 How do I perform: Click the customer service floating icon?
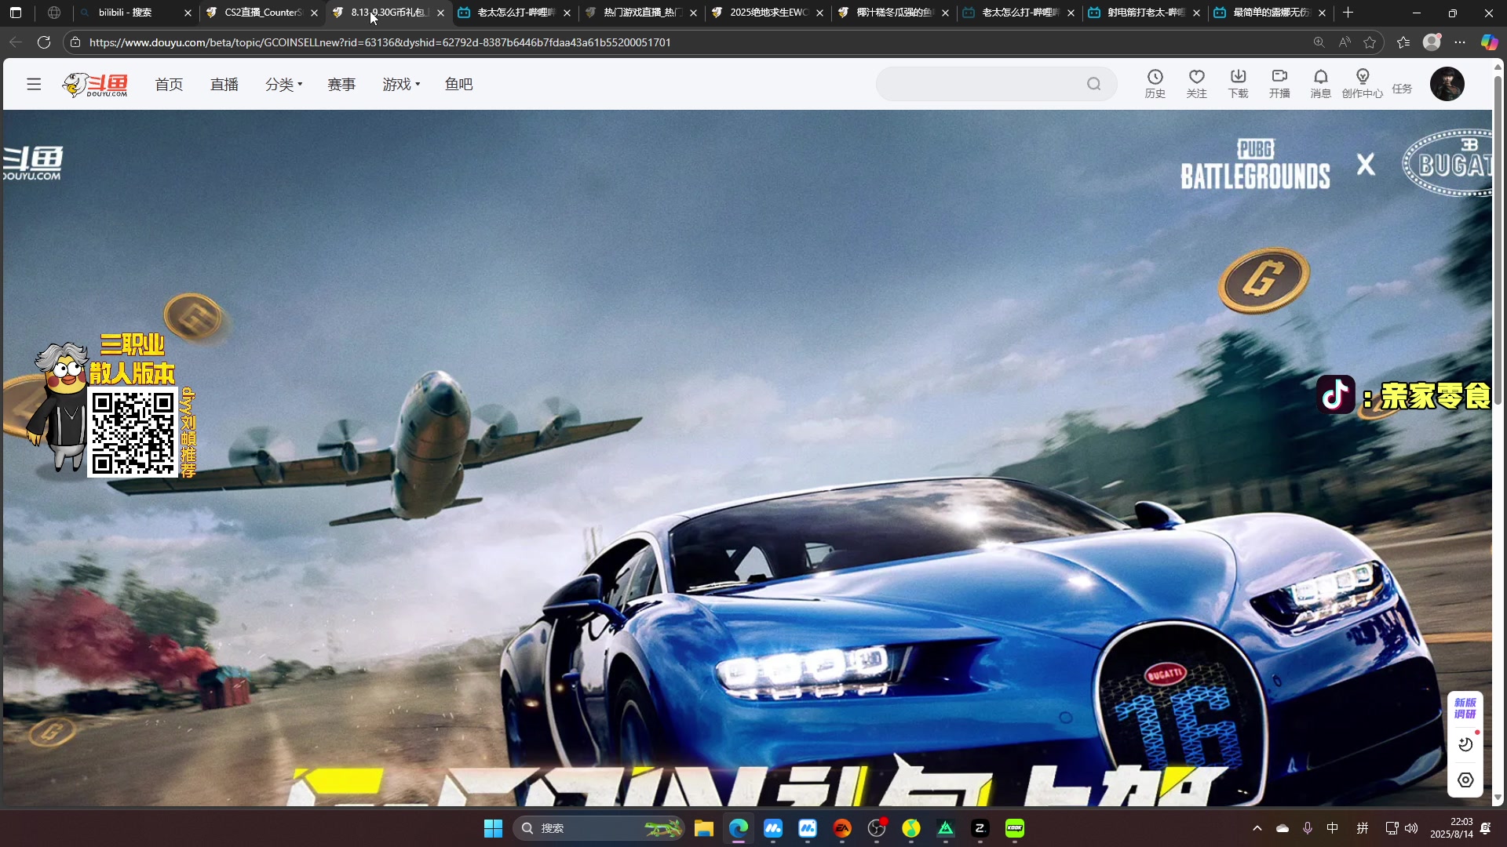point(1465,780)
